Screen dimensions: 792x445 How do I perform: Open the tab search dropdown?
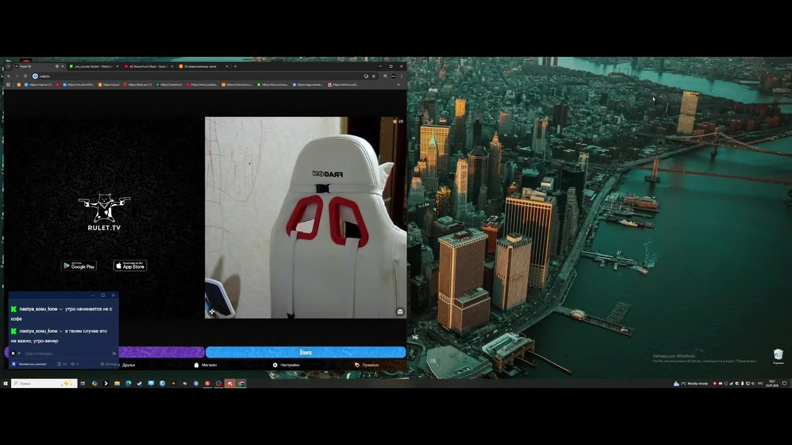[x=8, y=66]
